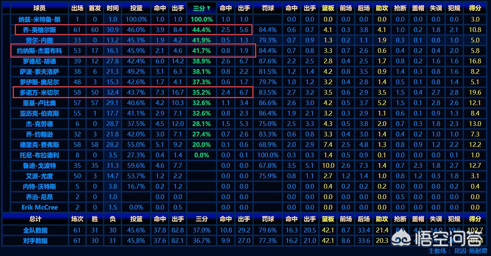This screenshot has height=256, width=491.
Task: Click the 胜 header in summary row
Action: [95, 219]
